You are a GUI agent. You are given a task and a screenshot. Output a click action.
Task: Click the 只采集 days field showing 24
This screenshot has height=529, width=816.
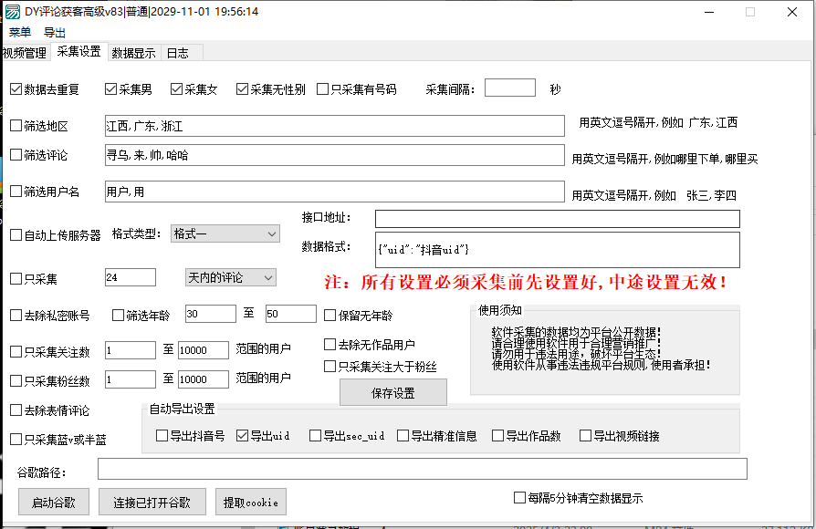[131, 278]
